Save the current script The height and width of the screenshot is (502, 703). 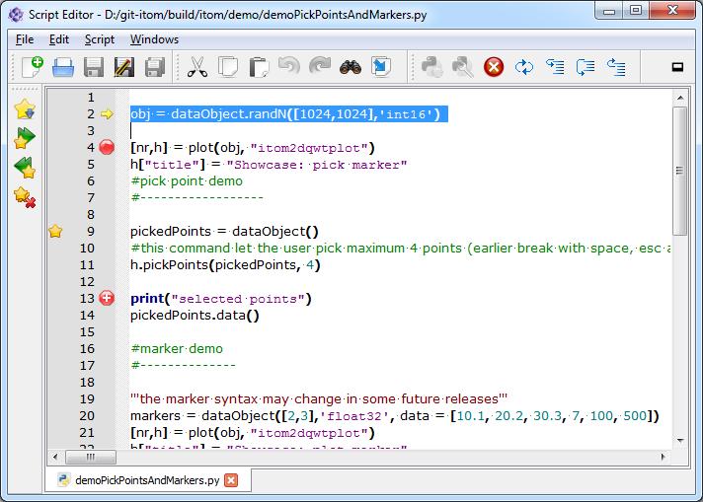(x=93, y=67)
